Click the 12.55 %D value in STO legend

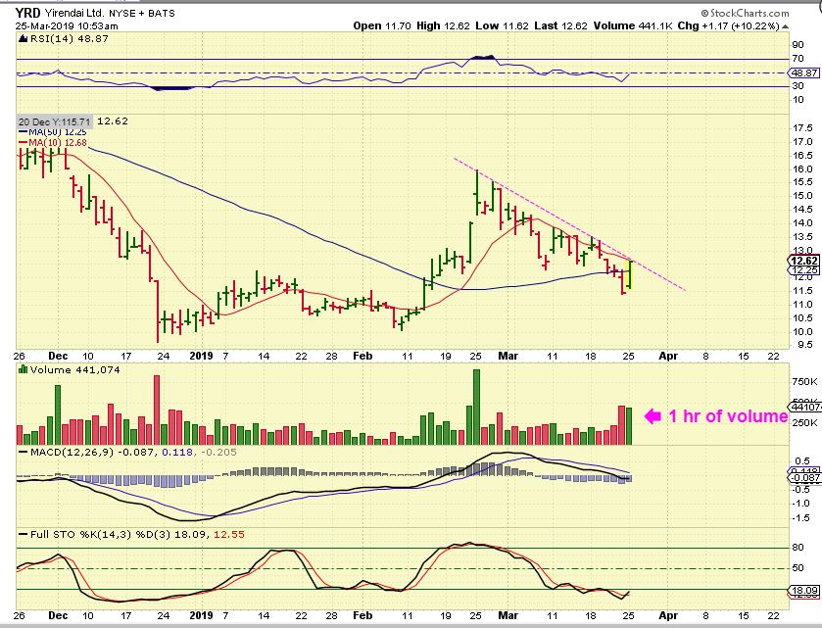pos(229,535)
